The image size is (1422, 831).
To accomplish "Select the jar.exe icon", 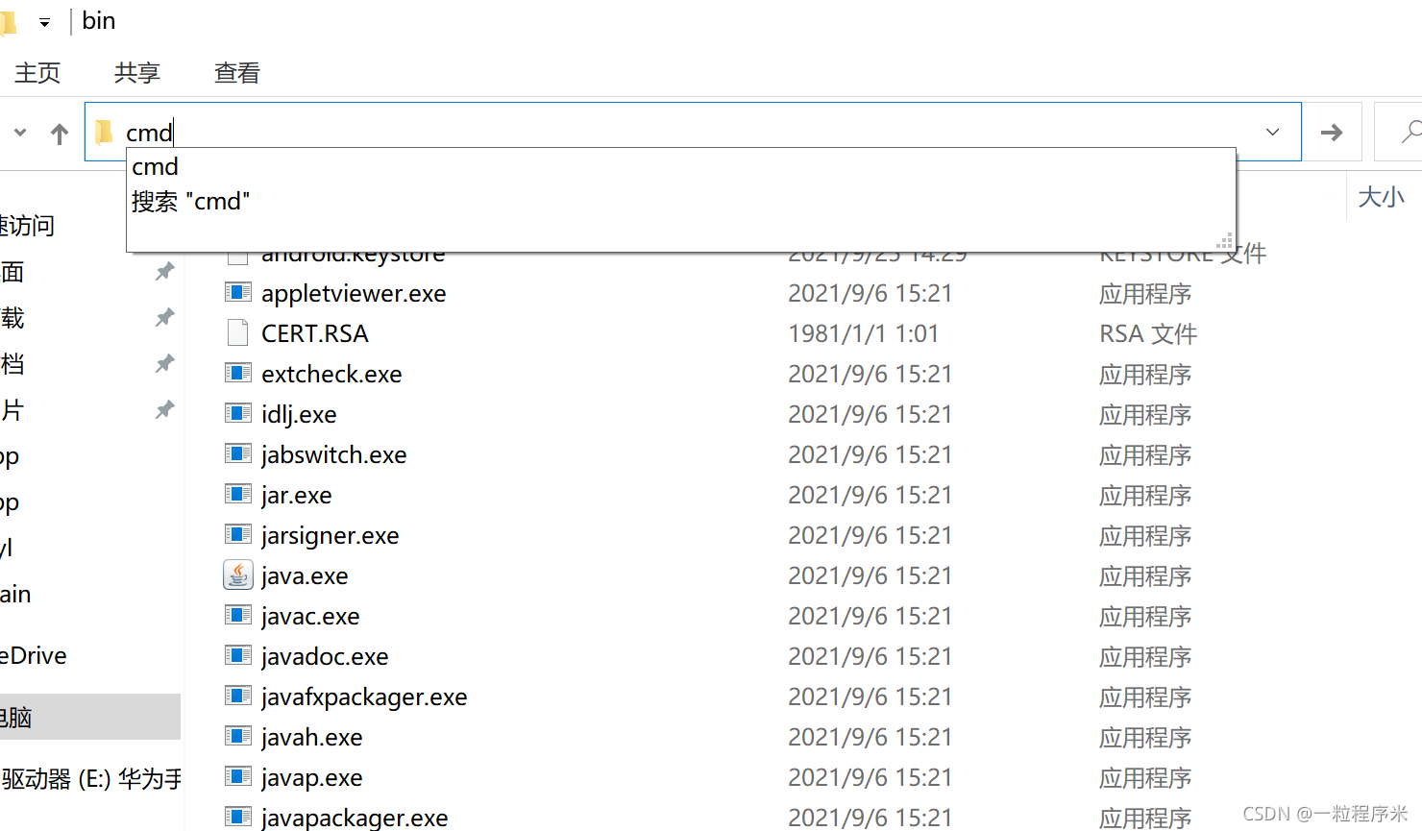I will (238, 494).
